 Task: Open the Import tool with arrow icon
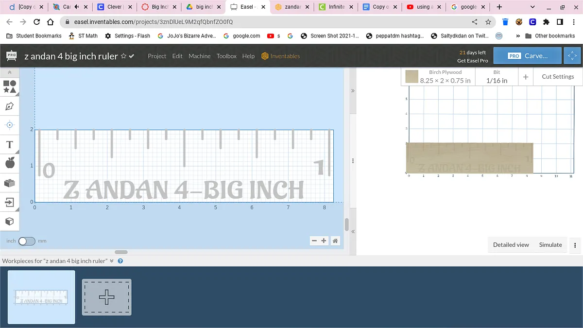coord(10,202)
